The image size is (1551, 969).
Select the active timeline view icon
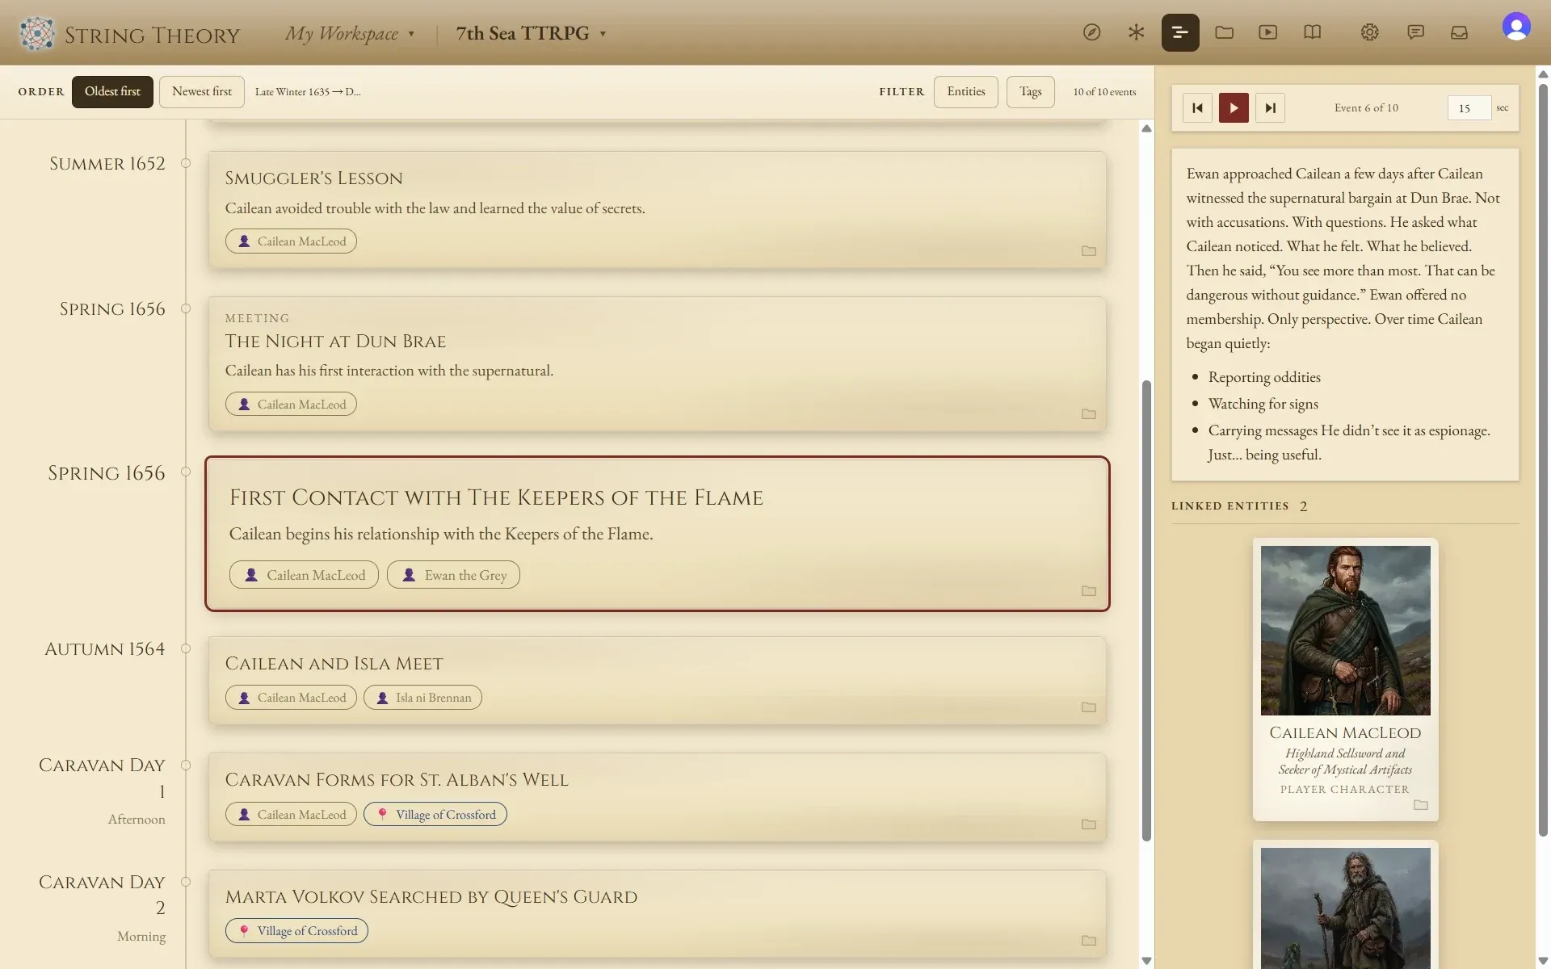1179,32
